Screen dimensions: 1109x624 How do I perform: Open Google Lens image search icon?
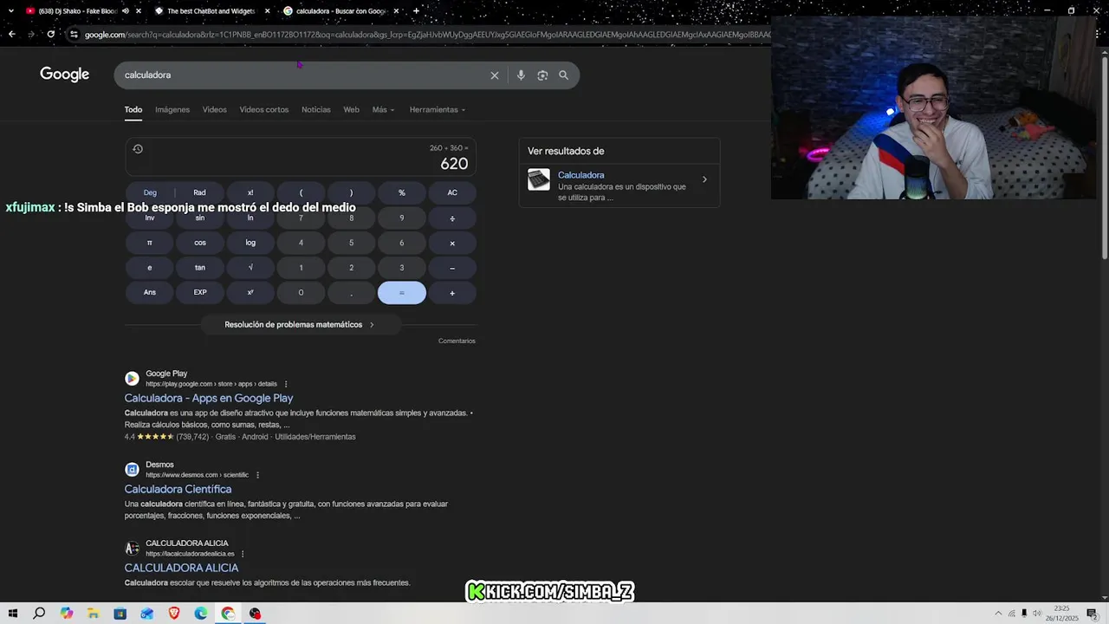coord(542,75)
